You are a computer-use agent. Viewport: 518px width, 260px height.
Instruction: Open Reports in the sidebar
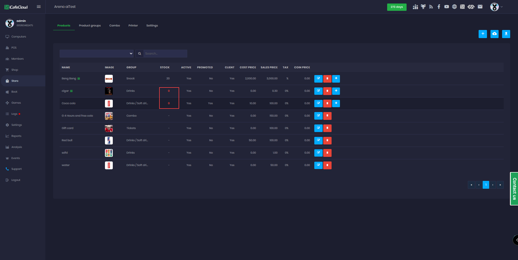pyautogui.click(x=16, y=136)
